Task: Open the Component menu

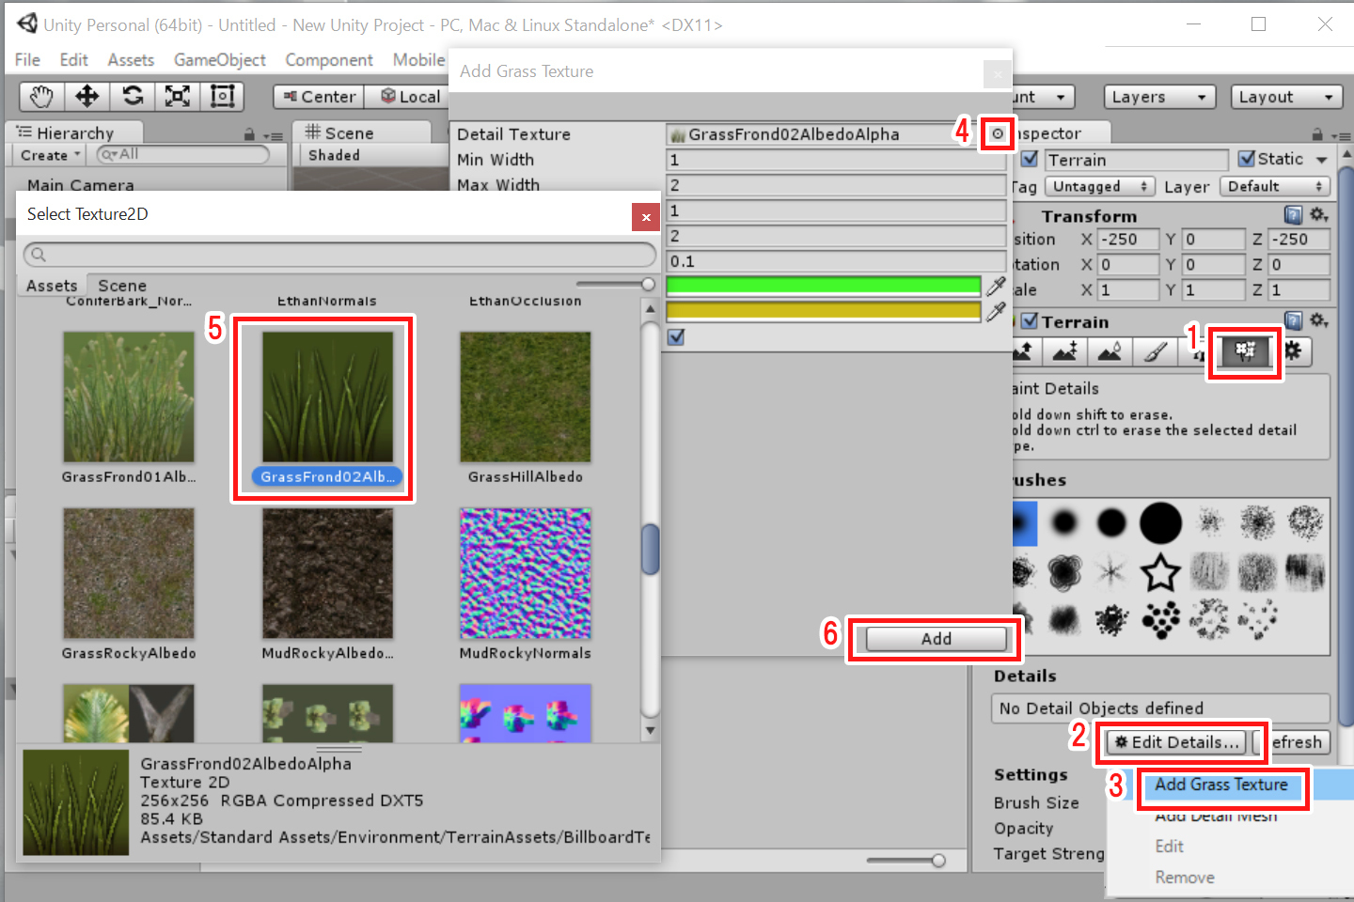Action: point(329,59)
